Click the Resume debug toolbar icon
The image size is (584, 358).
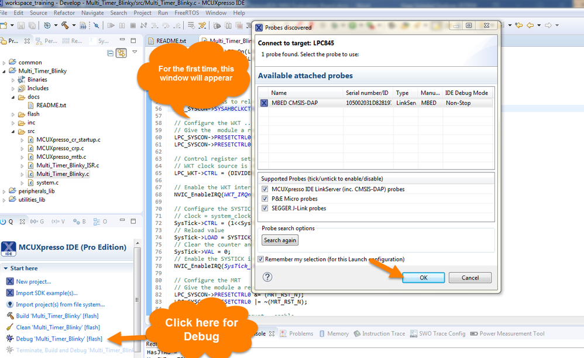pos(111,25)
